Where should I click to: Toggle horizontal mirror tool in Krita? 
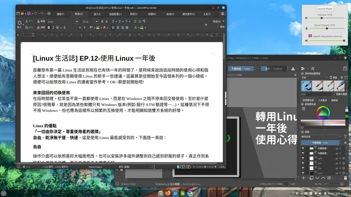click(293, 69)
